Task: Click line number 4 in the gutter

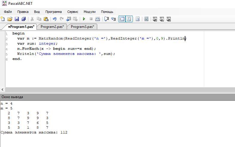Action: (x=7, y=49)
